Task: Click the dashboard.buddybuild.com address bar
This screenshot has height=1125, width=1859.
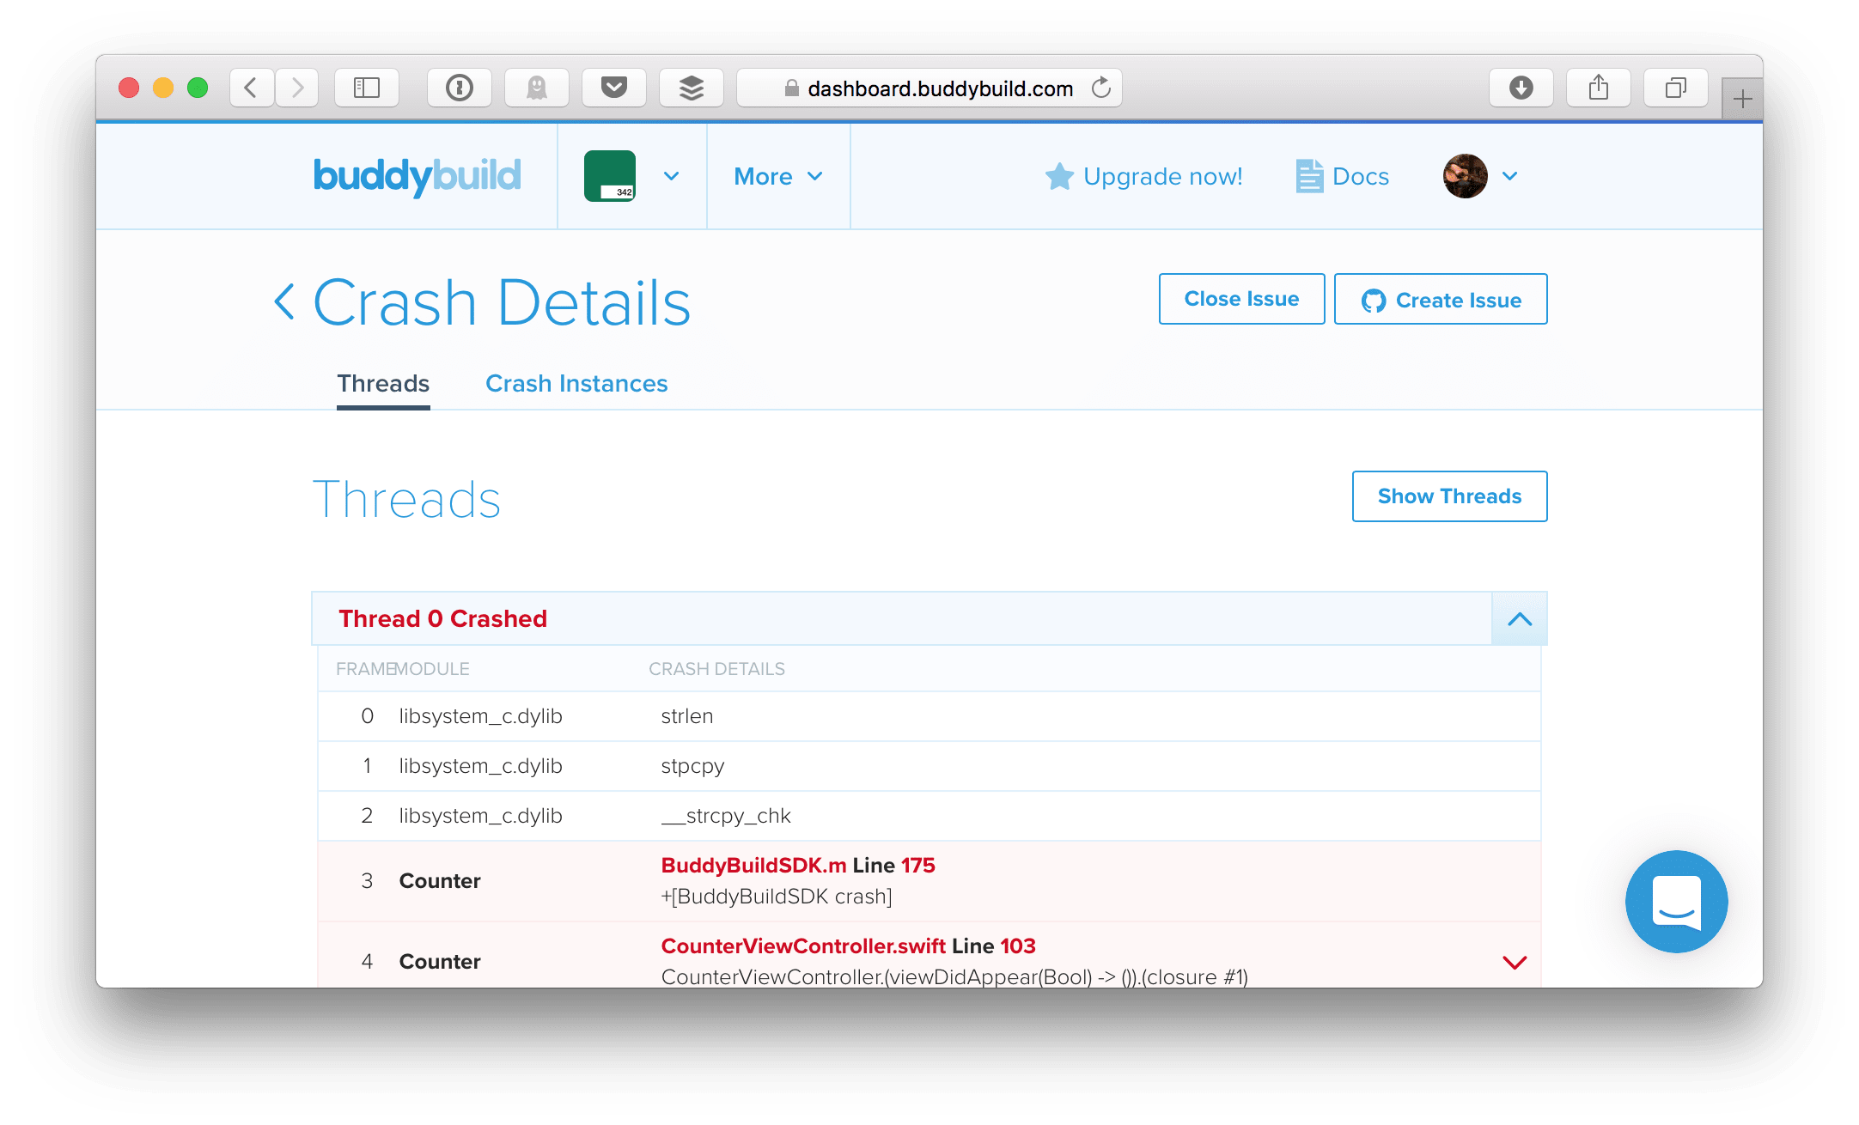Action: click(x=929, y=88)
